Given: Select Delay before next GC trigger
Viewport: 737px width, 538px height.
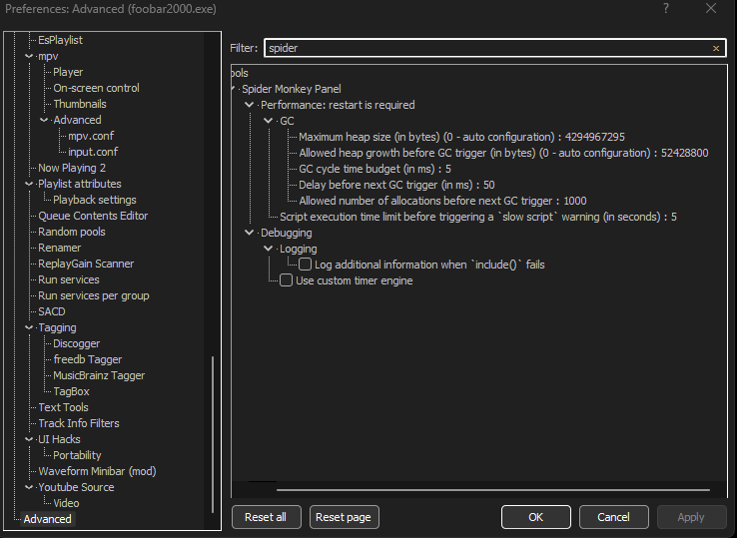Looking at the screenshot, I should [396, 185].
